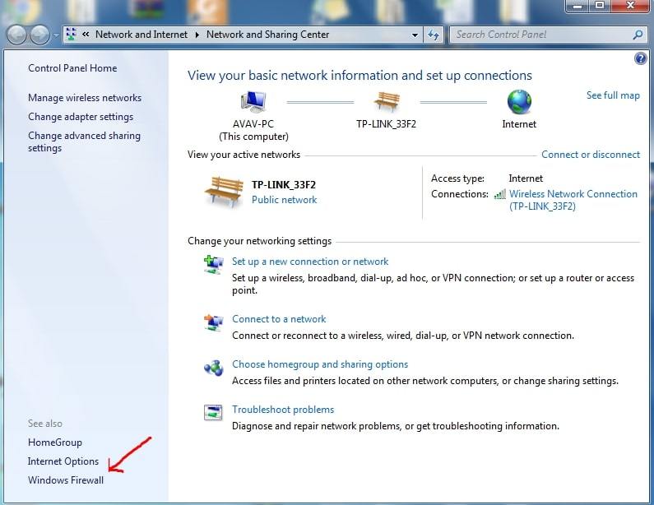The image size is (654, 505).
Task: Click the 'Diagnose and repair network problems' description
Action: tap(396, 426)
